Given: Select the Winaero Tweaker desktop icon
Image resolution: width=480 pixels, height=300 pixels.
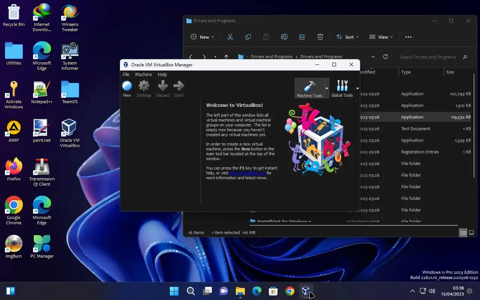Looking at the screenshot, I should click(70, 18).
